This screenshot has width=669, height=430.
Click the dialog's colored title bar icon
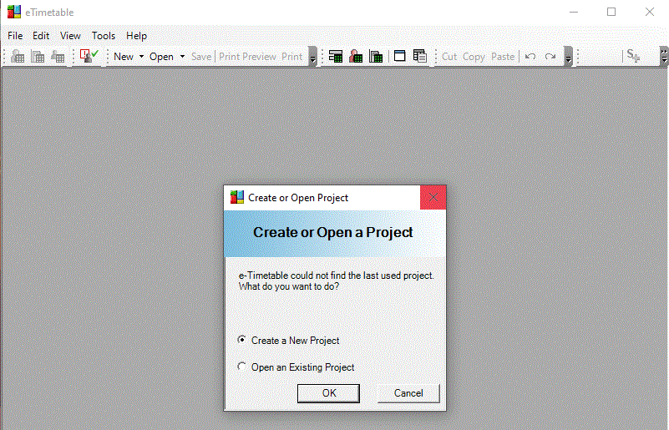point(237,197)
